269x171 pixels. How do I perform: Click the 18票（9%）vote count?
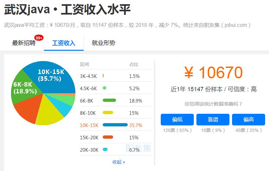(213, 131)
